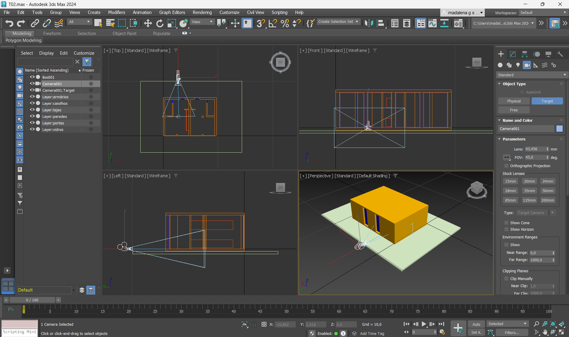Click the Undo arrow icon

click(x=9, y=23)
